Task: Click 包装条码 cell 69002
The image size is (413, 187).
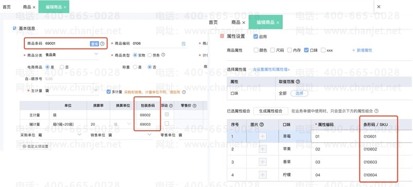Action: click(149, 115)
